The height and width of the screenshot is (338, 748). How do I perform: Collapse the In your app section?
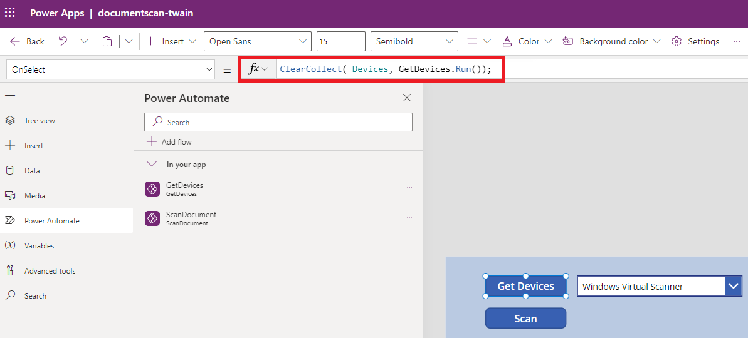tap(151, 165)
